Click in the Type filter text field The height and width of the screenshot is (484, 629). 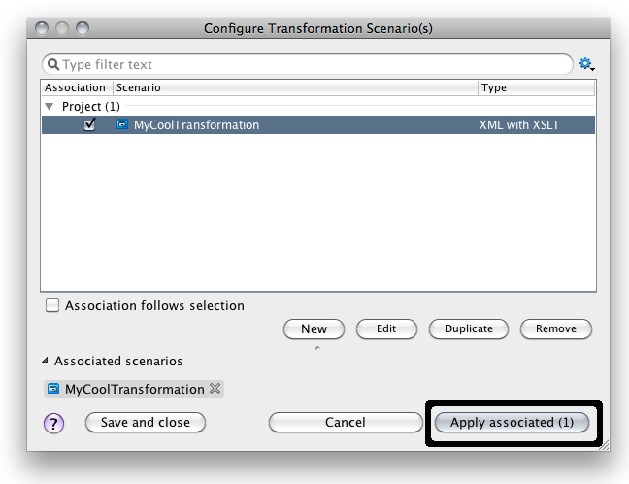[x=311, y=65]
